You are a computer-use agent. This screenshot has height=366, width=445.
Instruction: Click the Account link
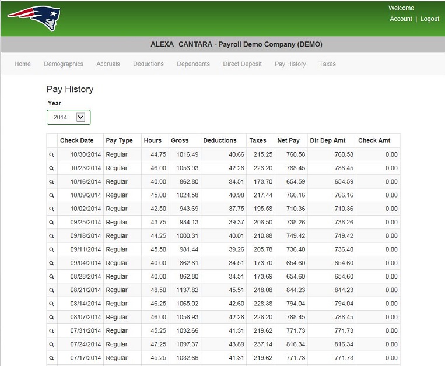pos(401,19)
